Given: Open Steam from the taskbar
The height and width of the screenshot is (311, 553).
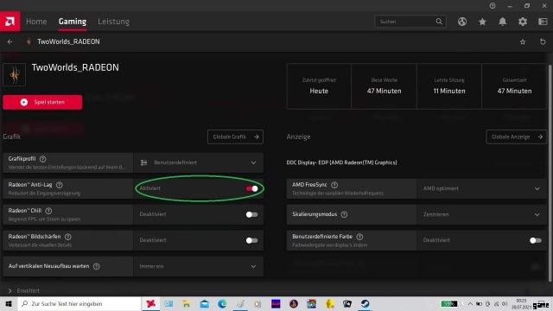Looking at the screenshot, I should [365, 303].
